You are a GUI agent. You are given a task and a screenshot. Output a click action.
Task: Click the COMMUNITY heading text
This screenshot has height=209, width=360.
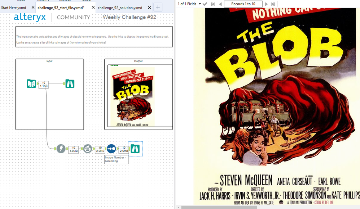(x=74, y=17)
